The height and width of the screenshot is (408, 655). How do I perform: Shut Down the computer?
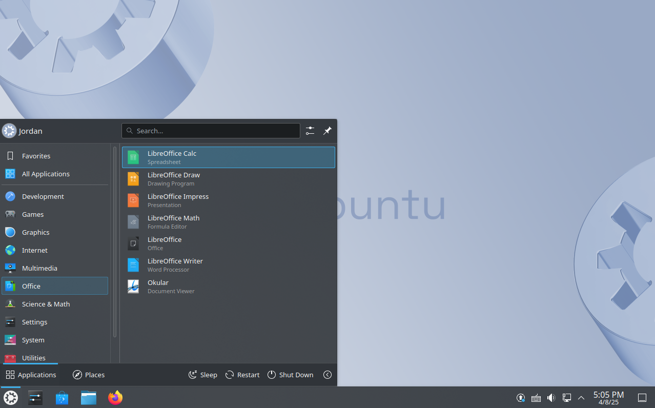pos(290,374)
